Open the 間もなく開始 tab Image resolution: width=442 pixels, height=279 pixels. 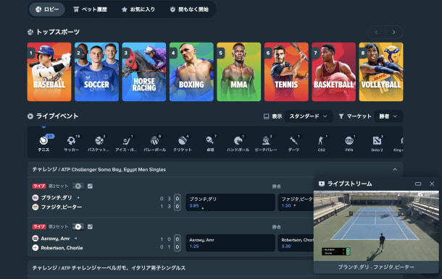(x=189, y=9)
